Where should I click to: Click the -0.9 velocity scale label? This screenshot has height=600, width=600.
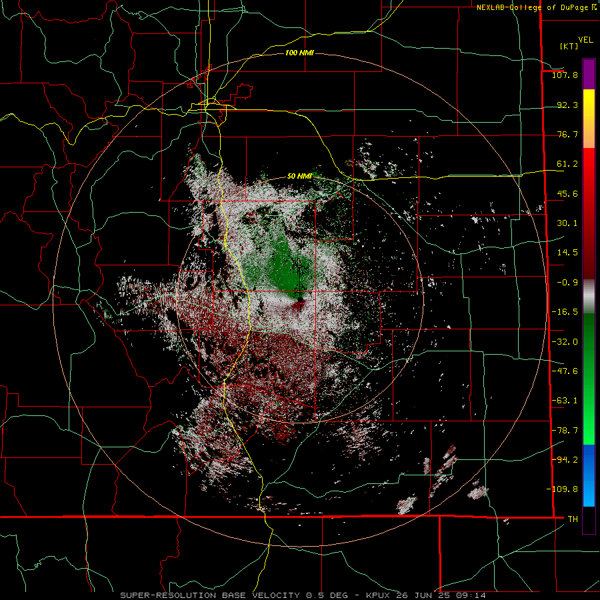point(567,283)
